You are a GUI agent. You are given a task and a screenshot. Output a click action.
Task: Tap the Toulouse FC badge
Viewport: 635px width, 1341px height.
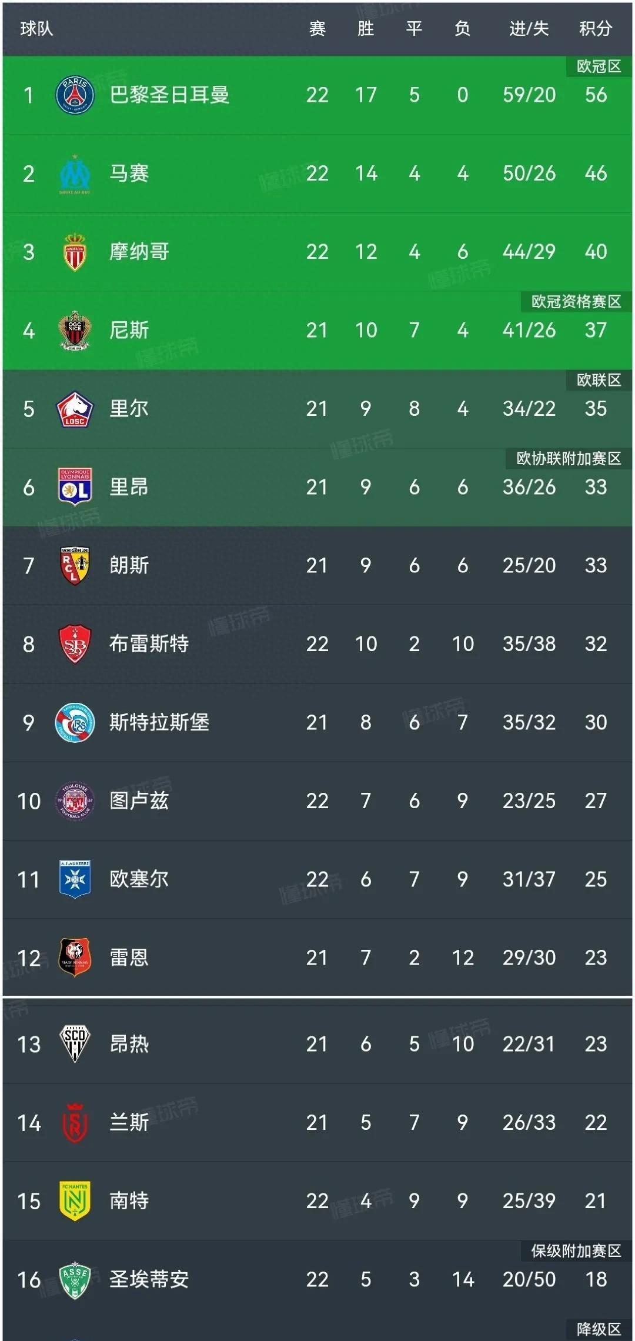(75, 800)
